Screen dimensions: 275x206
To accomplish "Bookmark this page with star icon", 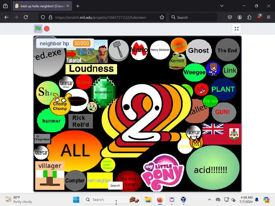I will tap(162, 17).
